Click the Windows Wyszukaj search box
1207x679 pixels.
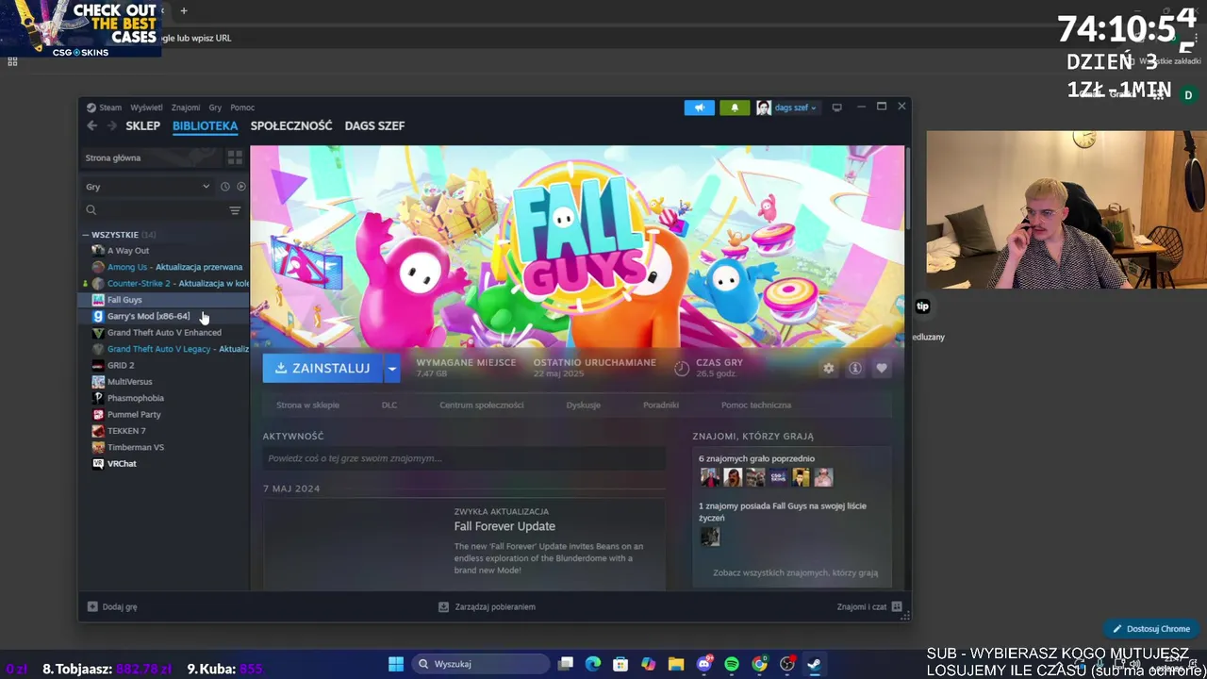point(480,664)
